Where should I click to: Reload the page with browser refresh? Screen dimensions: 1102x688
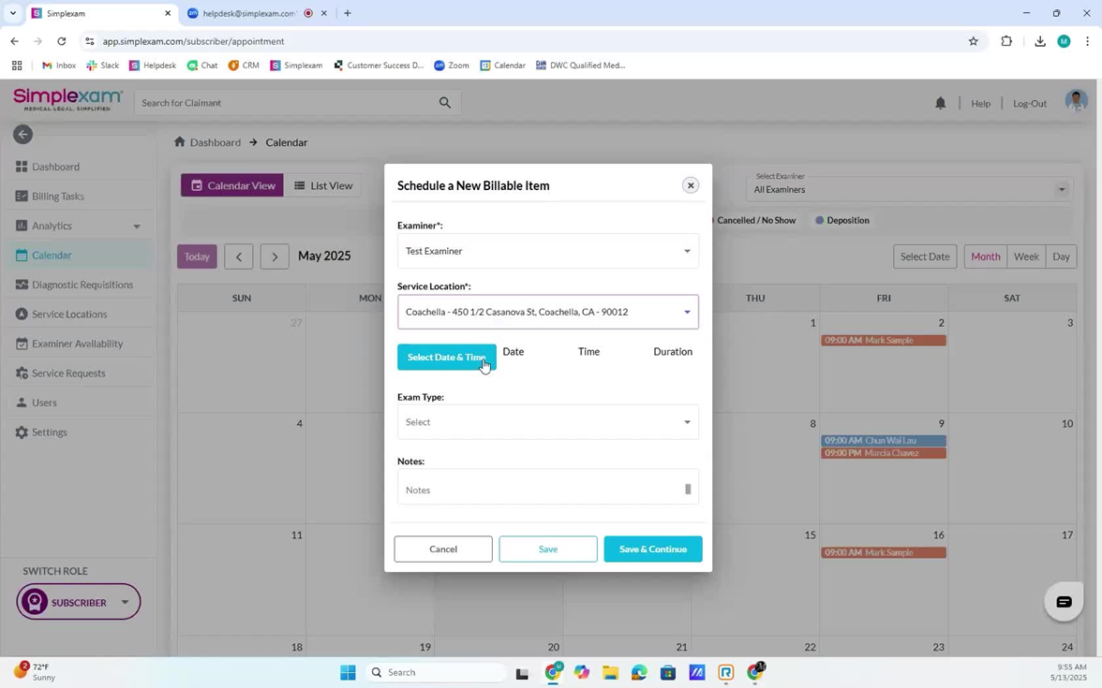tap(61, 41)
